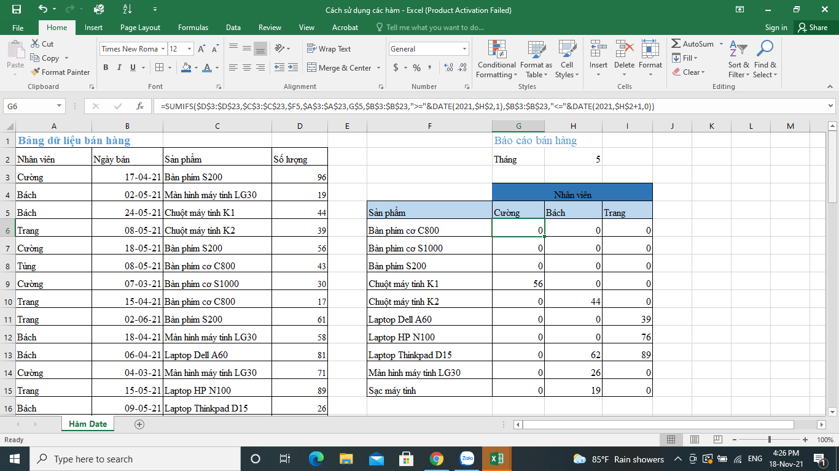839x471 pixels.
Task: Click the zoom slider handle
Action: 770,440
